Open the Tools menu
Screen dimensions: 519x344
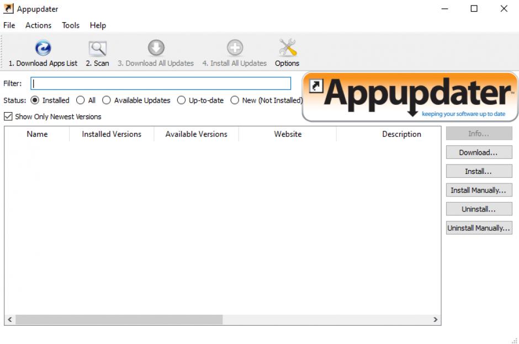click(71, 25)
